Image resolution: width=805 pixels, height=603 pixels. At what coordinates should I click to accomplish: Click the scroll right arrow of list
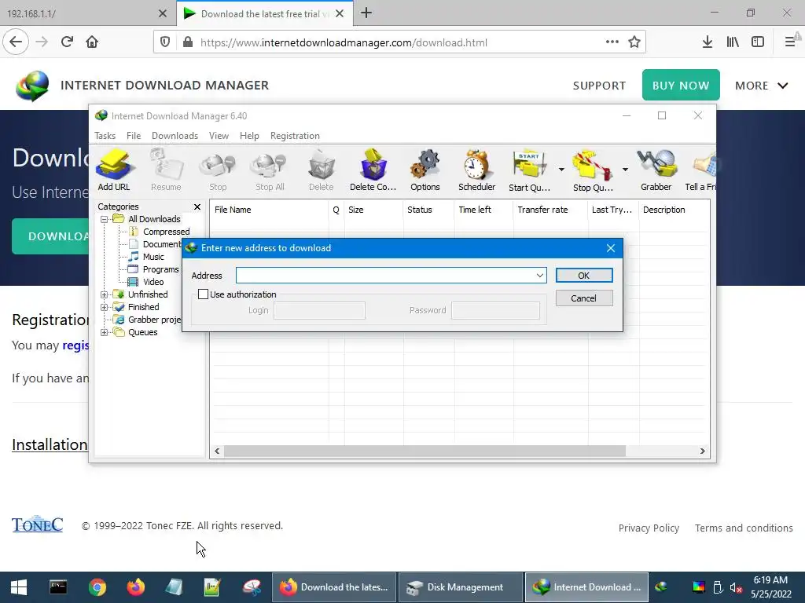(x=702, y=451)
